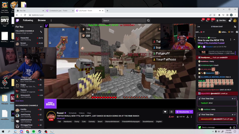Toggle the notification bell for Russel

click(171, 112)
